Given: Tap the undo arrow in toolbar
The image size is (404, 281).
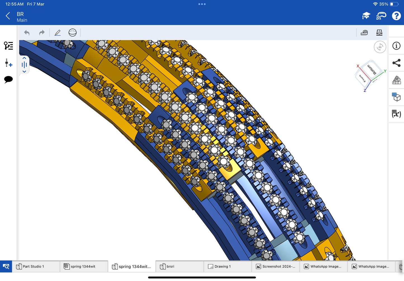Looking at the screenshot, I should (27, 33).
